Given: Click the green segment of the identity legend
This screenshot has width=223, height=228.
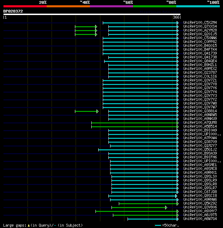Looking at the screenshot, I should (x=155, y=6).
